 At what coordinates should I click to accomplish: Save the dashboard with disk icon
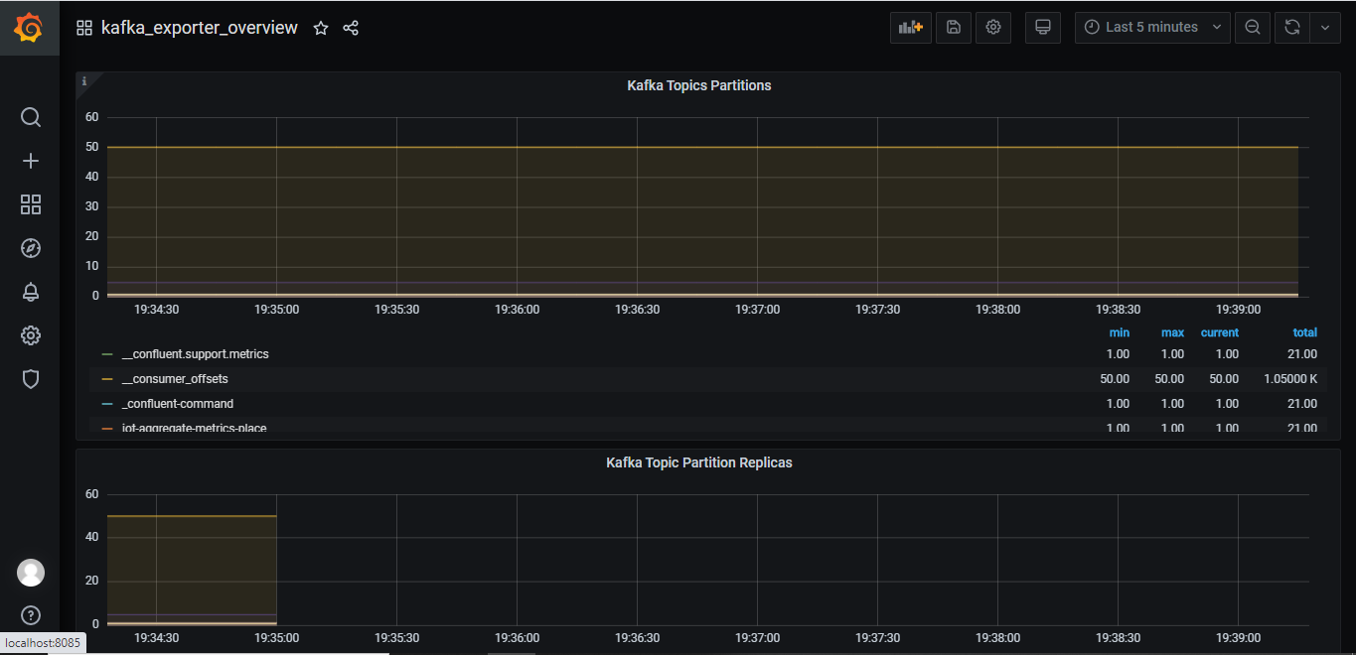[x=953, y=28]
